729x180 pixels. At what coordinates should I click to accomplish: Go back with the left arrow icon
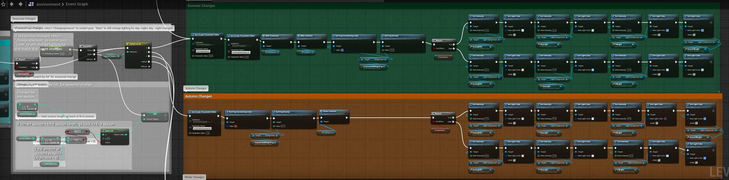[12, 4]
